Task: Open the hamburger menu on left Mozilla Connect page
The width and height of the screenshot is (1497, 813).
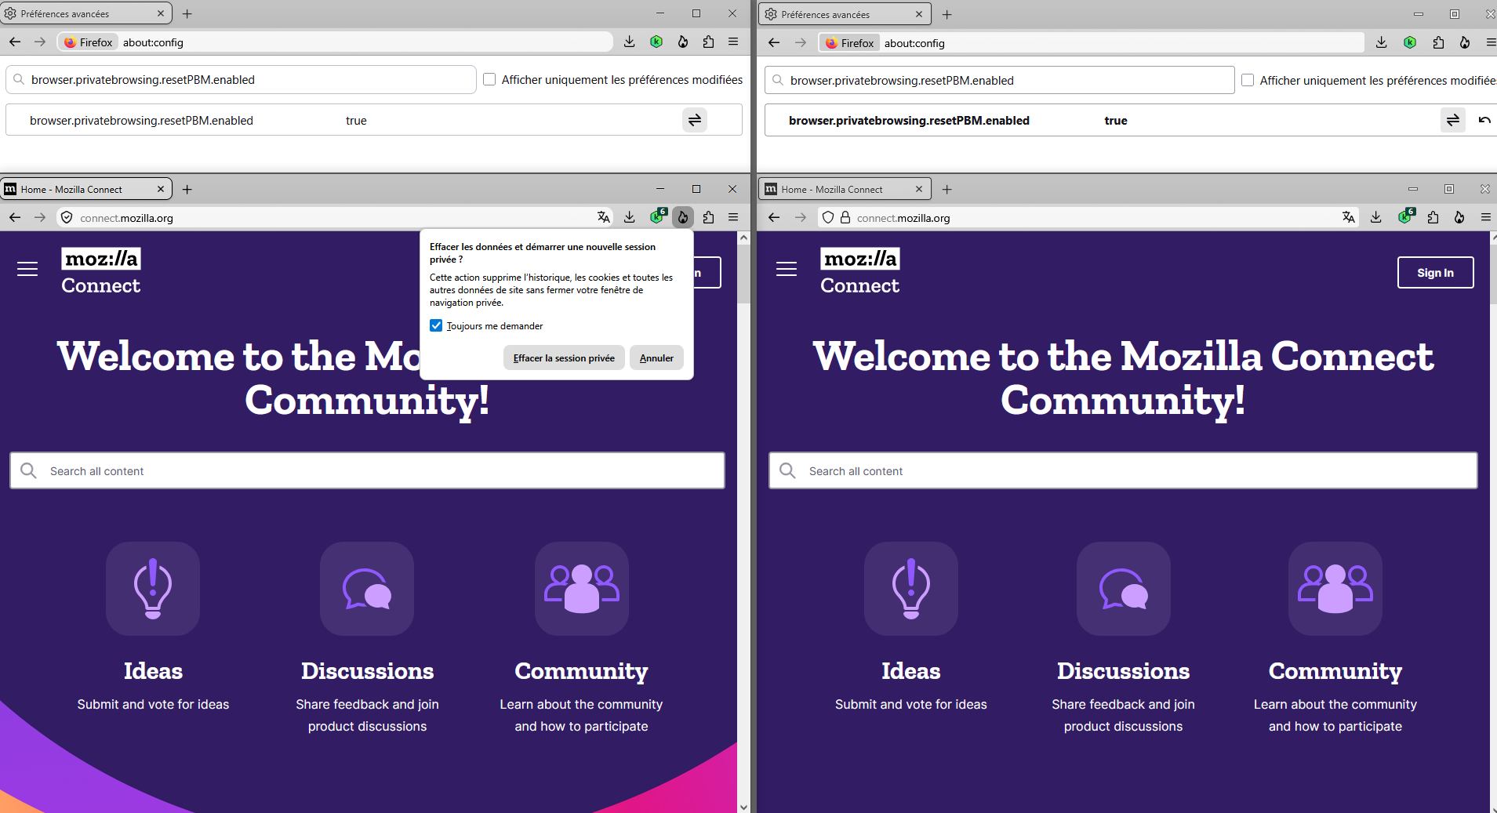Action: pyautogui.click(x=27, y=270)
